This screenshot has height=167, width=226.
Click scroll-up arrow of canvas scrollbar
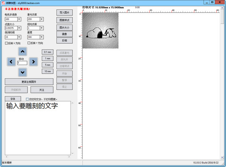(x=222, y=8)
